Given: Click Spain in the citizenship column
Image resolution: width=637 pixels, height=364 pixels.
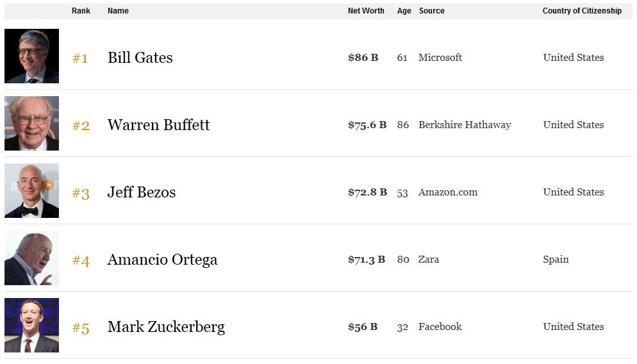Looking at the screenshot, I should click(x=556, y=260).
